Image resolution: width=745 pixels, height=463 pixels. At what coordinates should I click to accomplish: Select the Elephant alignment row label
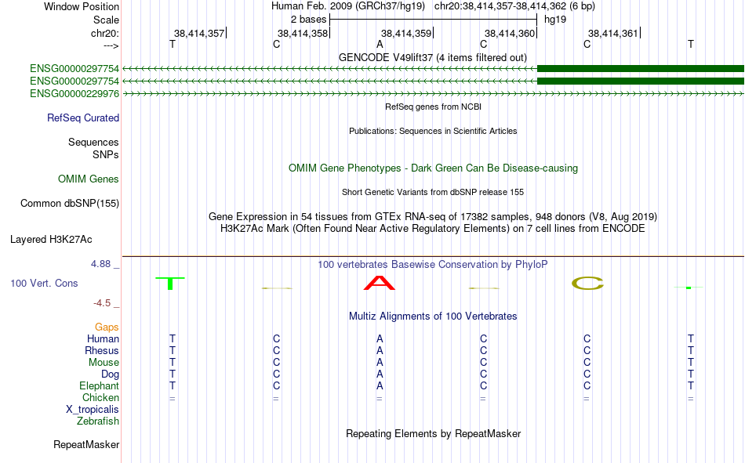100,385
